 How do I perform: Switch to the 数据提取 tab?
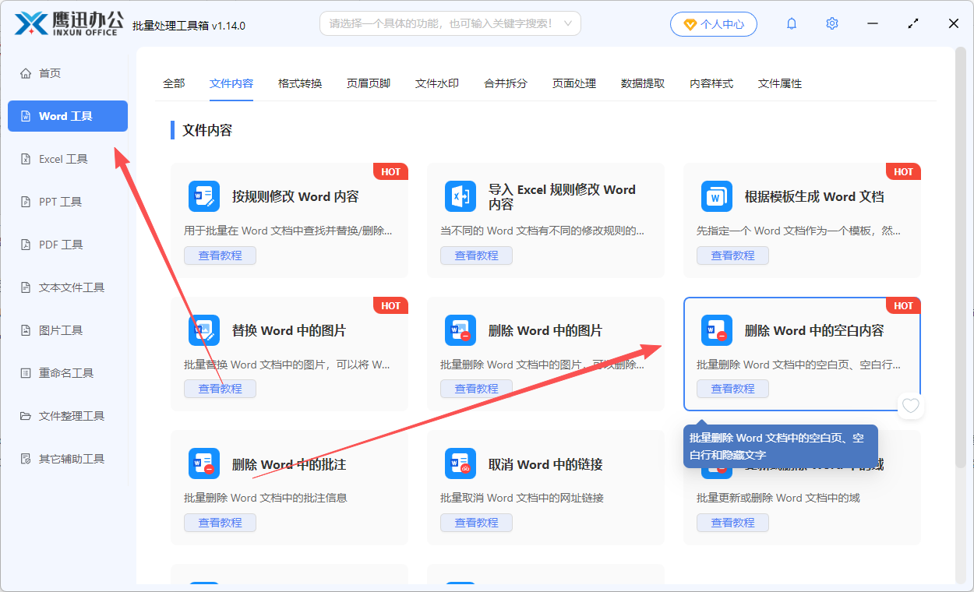(643, 83)
